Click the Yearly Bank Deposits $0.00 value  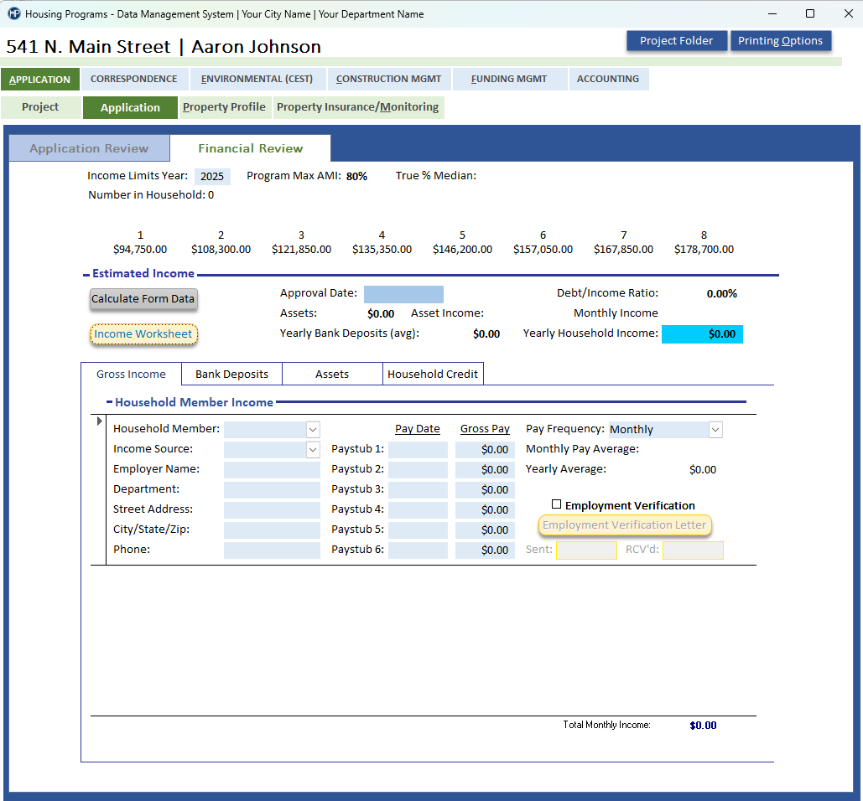click(x=486, y=334)
